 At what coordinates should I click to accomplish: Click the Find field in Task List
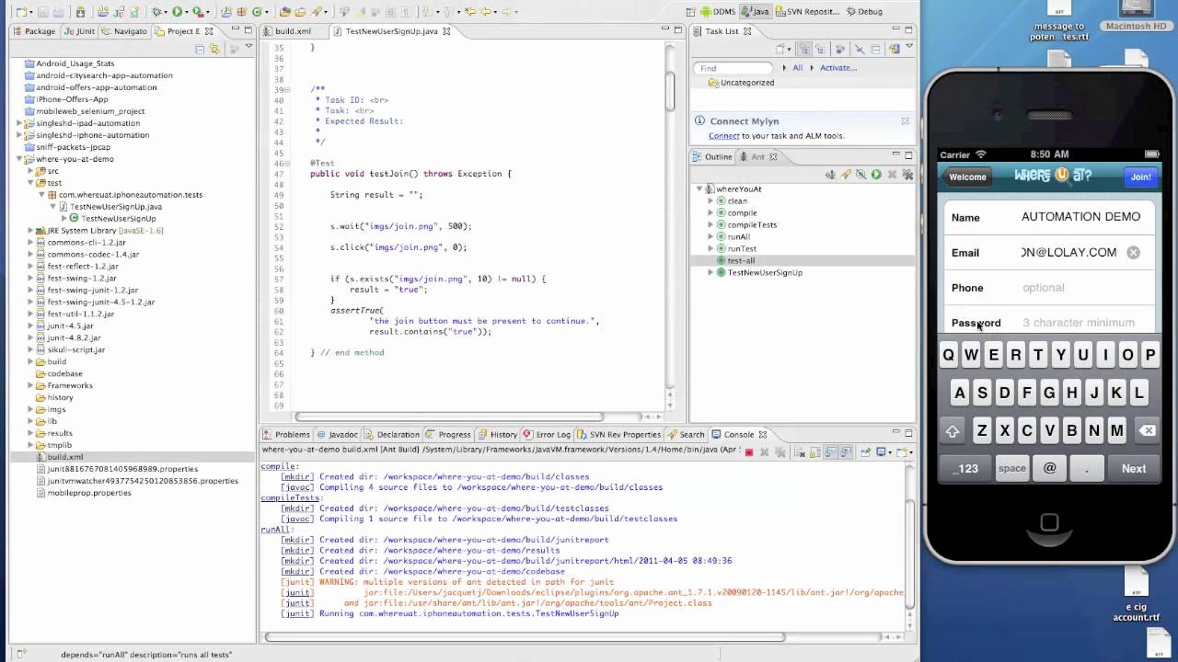coord(733,68)
